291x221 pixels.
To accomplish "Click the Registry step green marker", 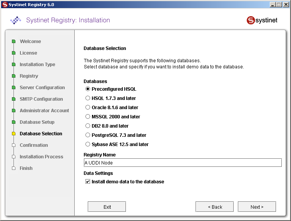I will click(x=13, y=76).
